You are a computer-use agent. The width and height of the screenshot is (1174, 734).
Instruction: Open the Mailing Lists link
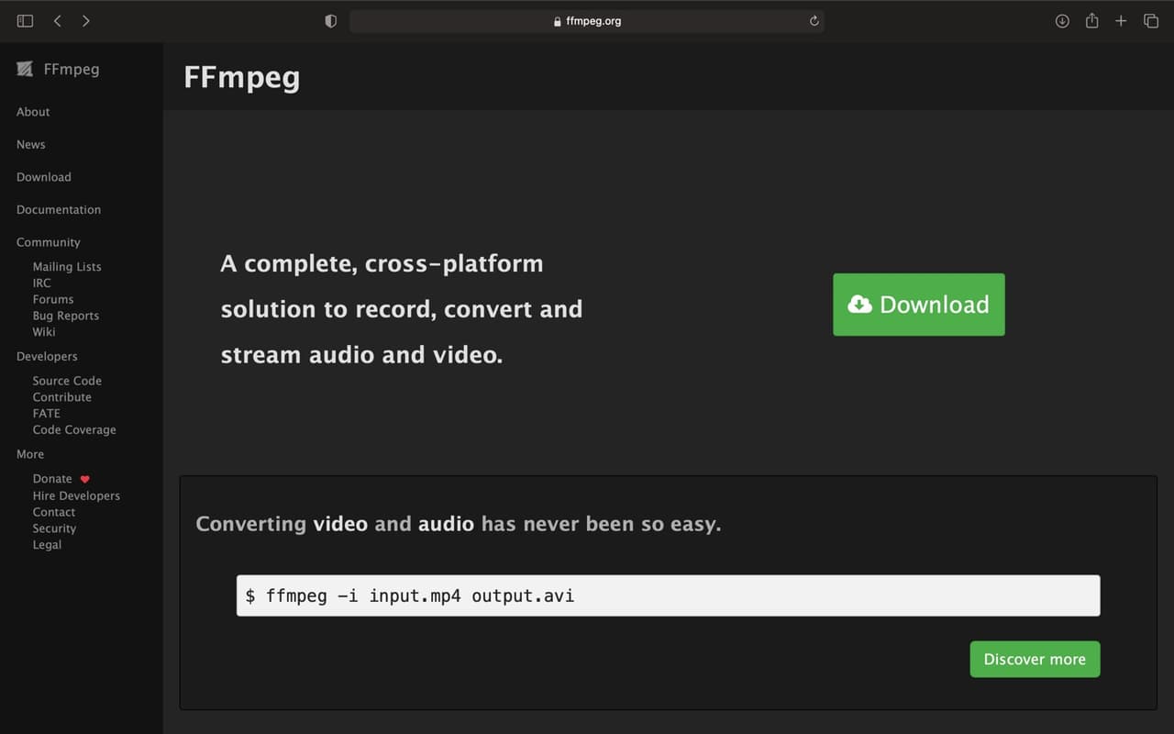point(67,266)
